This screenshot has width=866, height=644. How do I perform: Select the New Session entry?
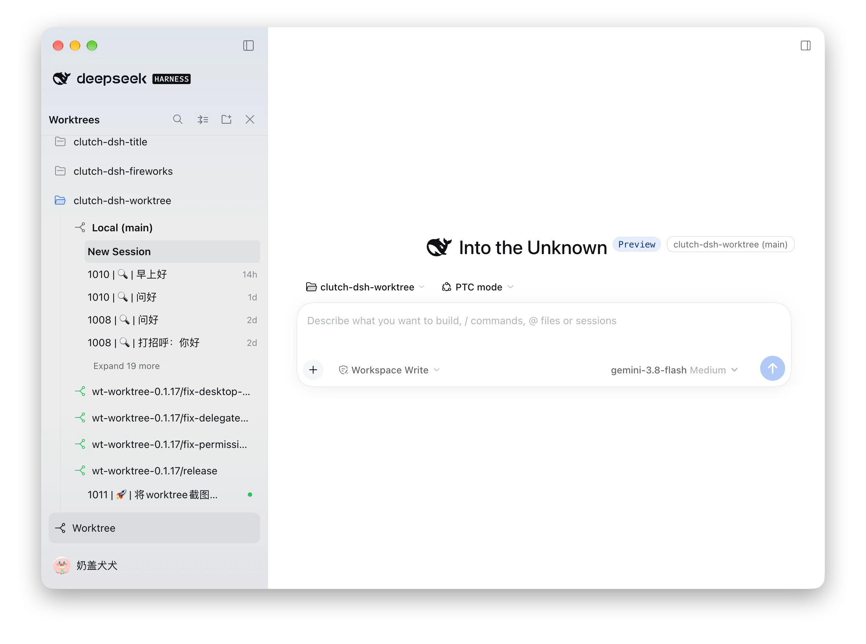tap(172, 252)
